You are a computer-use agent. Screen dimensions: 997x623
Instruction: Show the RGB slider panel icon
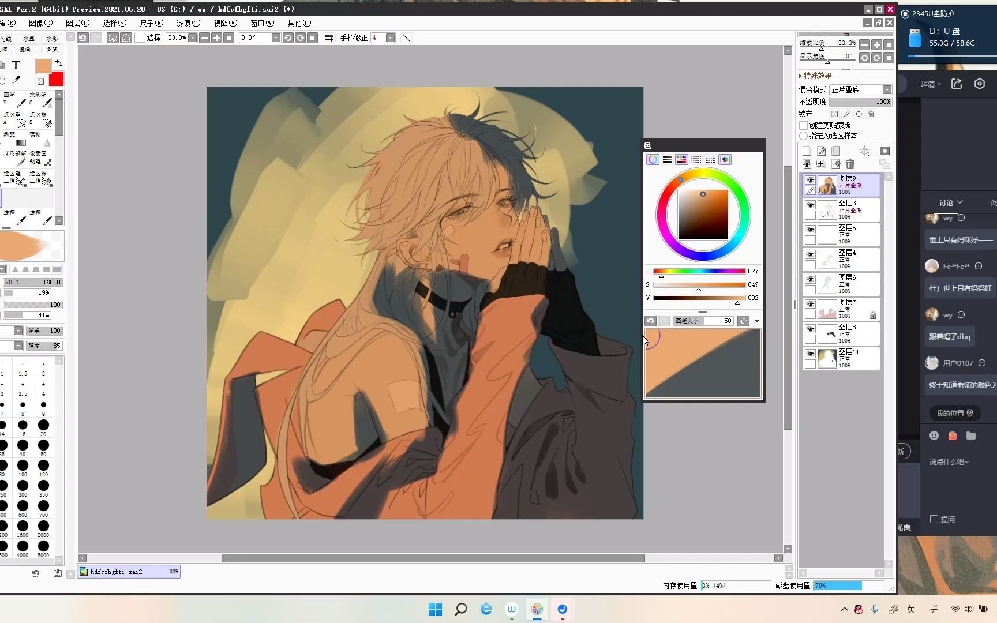pos(667,160)
